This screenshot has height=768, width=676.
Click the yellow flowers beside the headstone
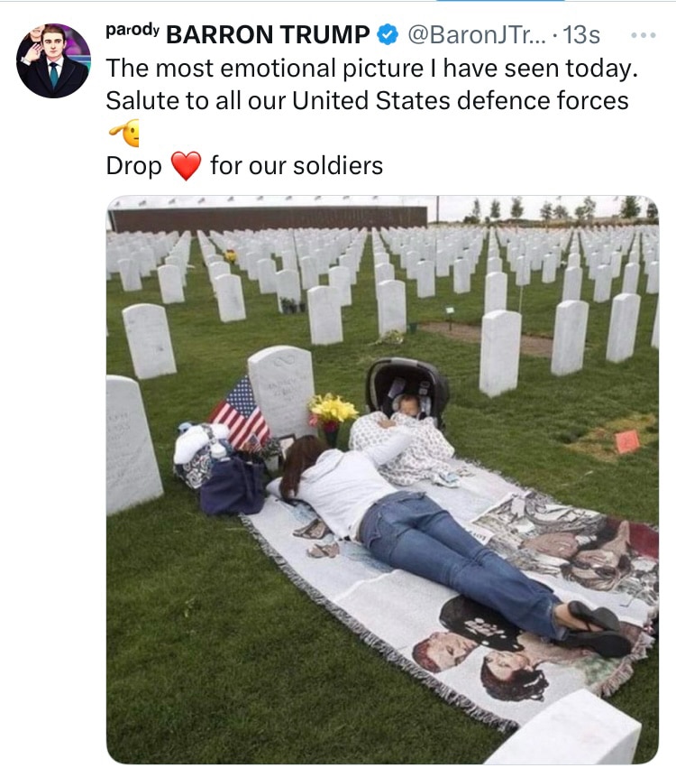click(332, 410)
